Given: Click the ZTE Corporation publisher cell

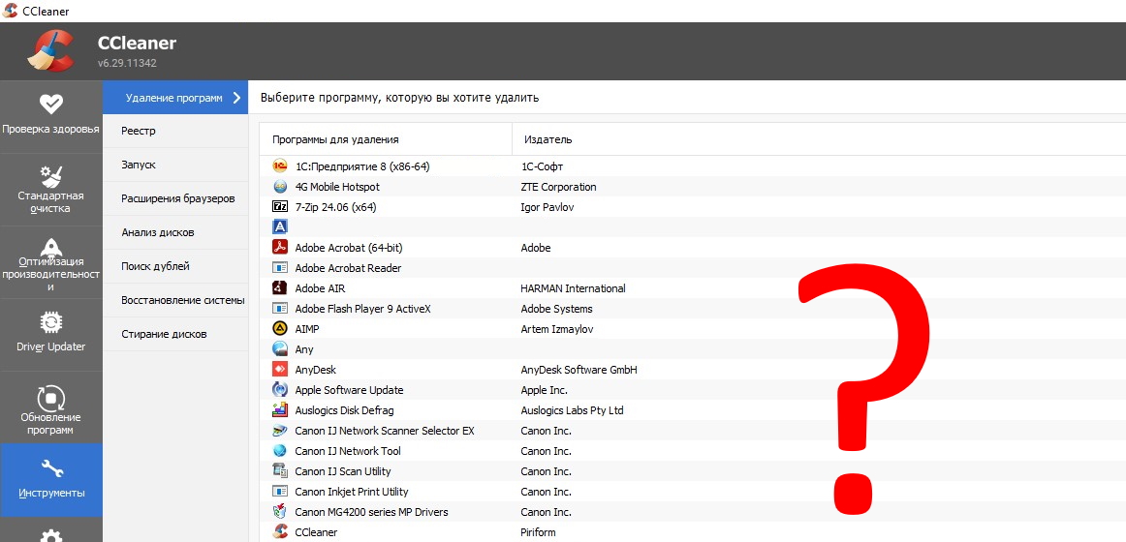Looking at the screenshot, I should tap(558, 187).
